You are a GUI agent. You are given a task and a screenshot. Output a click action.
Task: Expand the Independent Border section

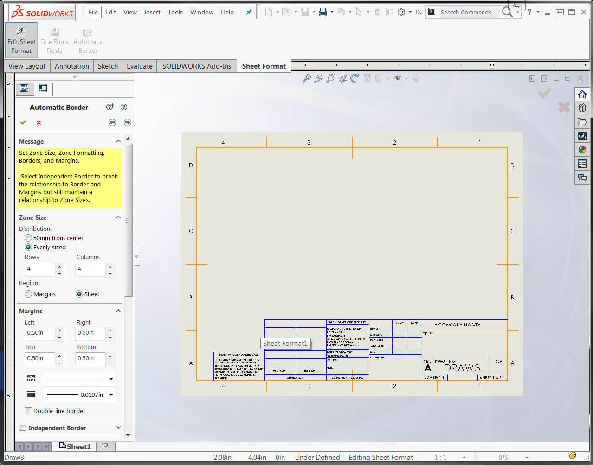click(x=118, y=427)
